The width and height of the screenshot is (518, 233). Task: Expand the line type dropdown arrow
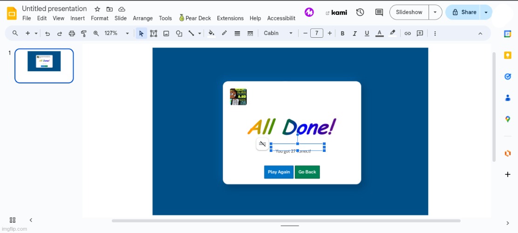[x=199, y=33]
